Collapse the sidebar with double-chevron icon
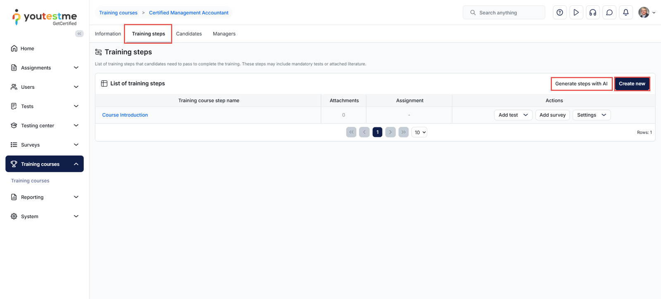The width and height of the screenshot is (661, 299). coord(79,34)
